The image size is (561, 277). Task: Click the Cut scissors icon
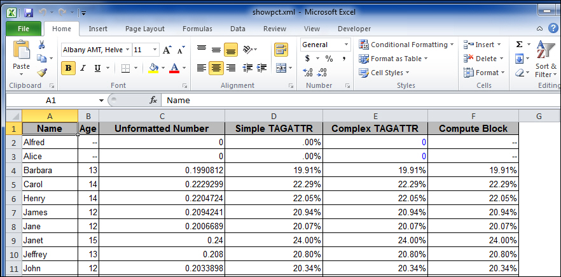[x=41, y=45]
